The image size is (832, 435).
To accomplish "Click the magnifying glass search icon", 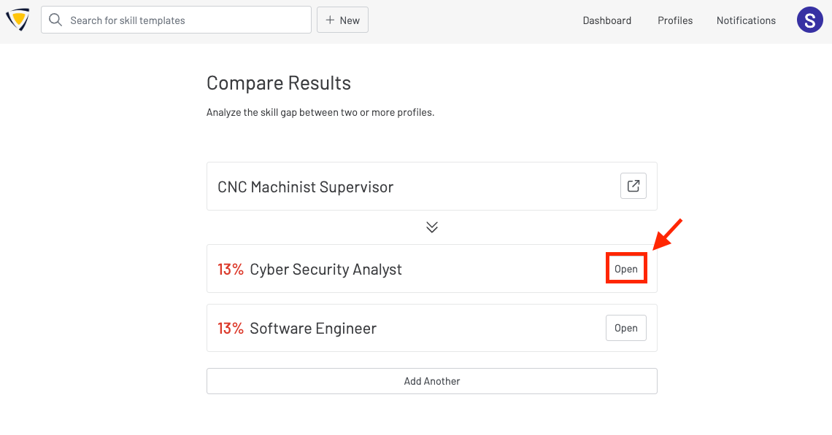I will (55, 20).
